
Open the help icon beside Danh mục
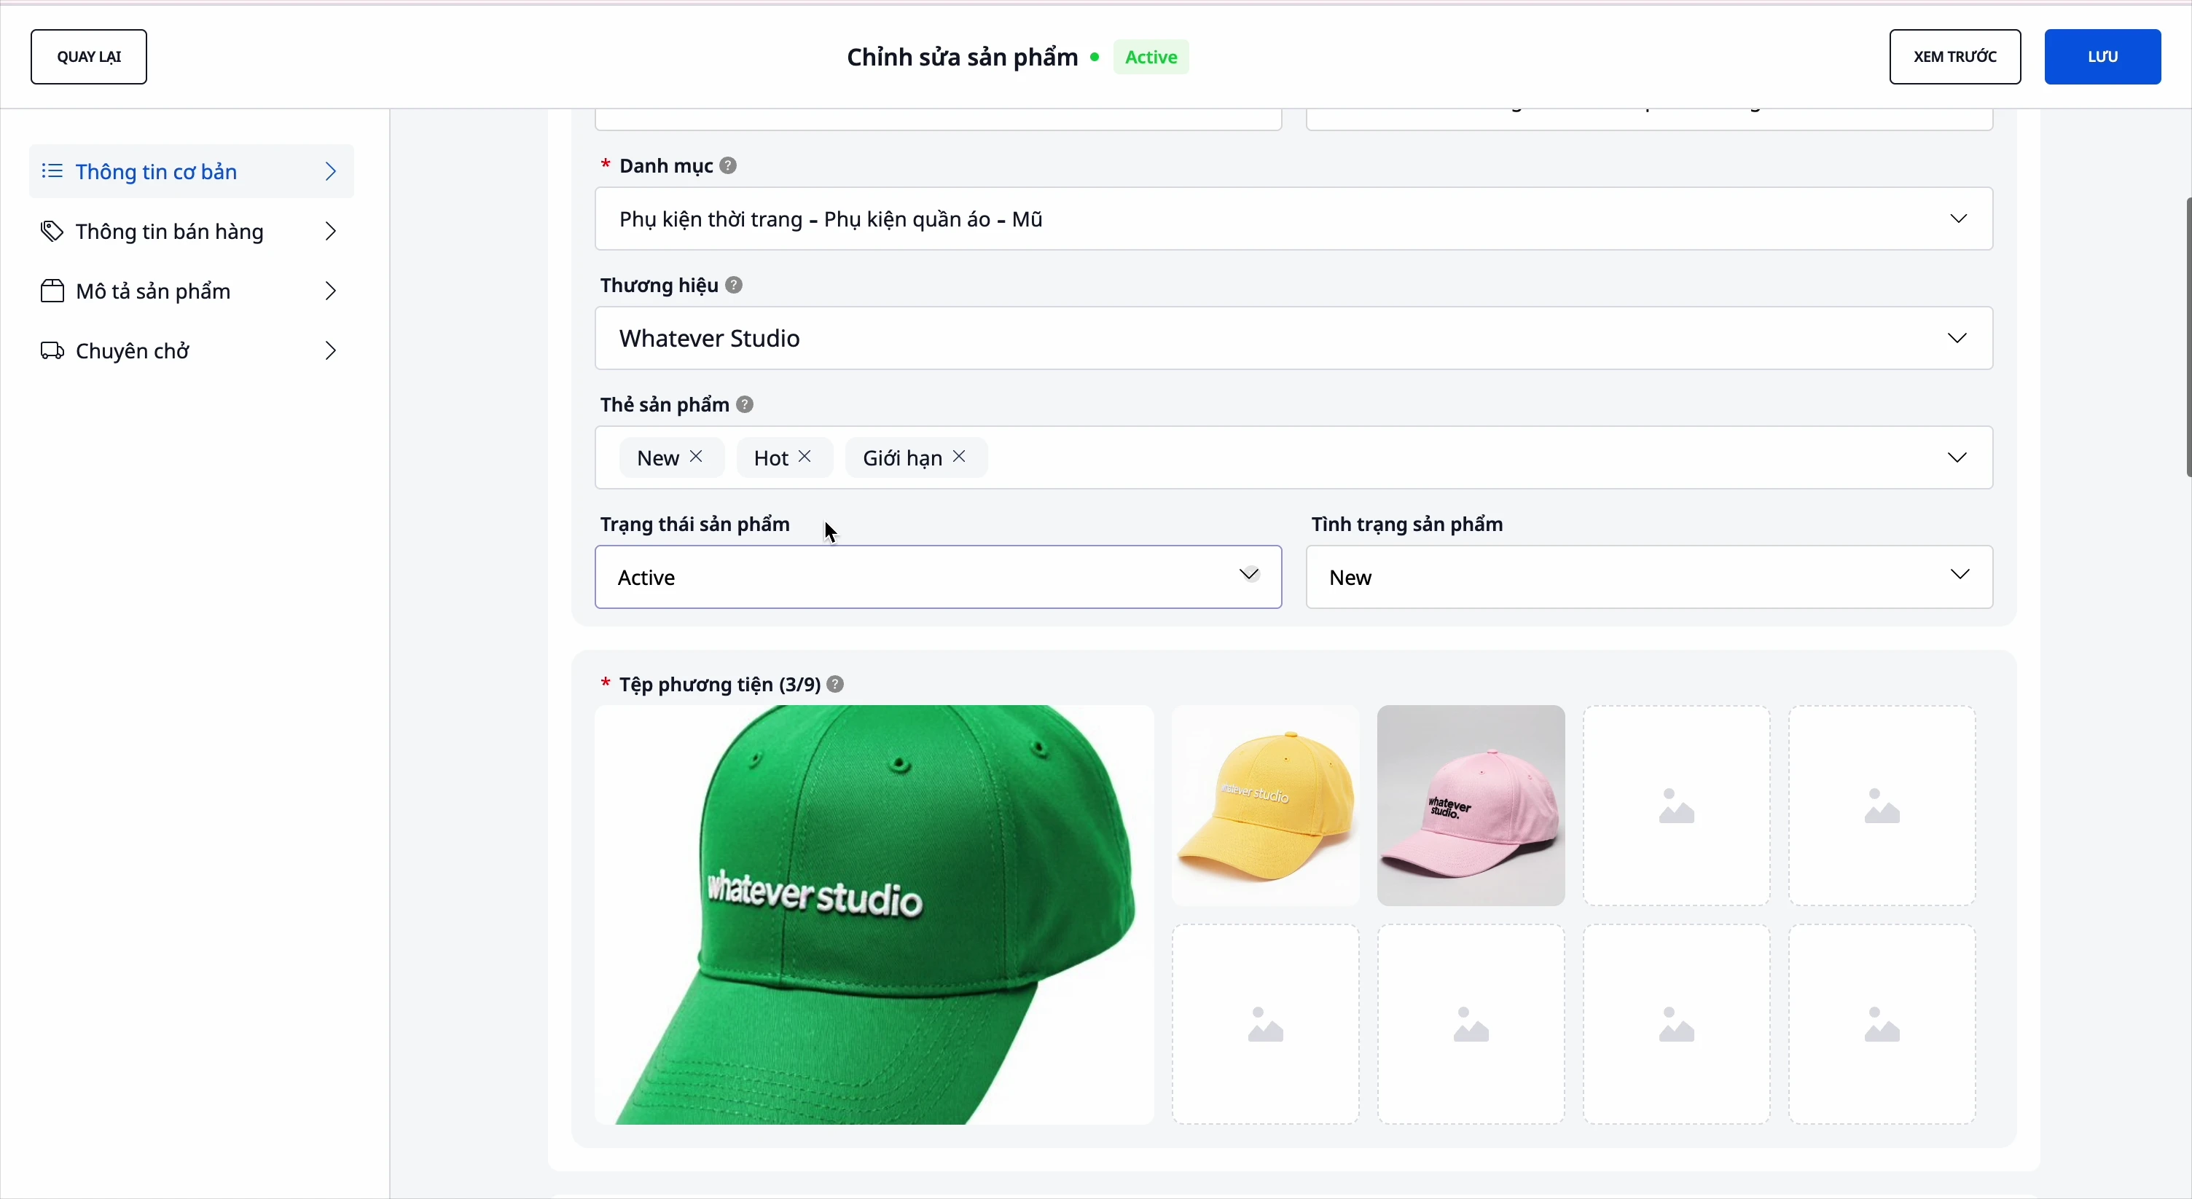tap(727, 165)
